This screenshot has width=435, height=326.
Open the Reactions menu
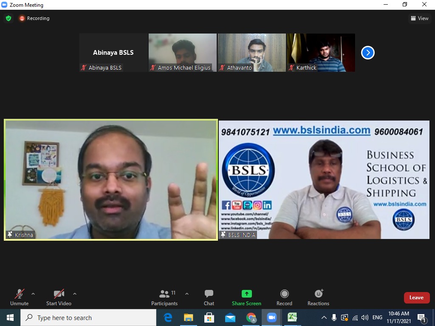(319, 298)
